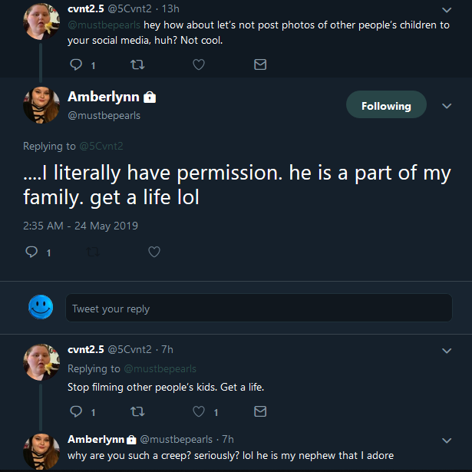Click the Tweet your reply field

coord(259,308)
